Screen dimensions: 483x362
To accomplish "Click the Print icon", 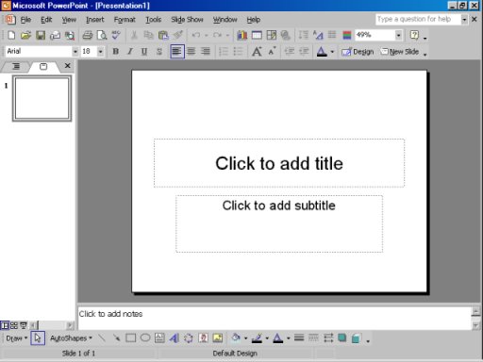I will pos(88,35).
